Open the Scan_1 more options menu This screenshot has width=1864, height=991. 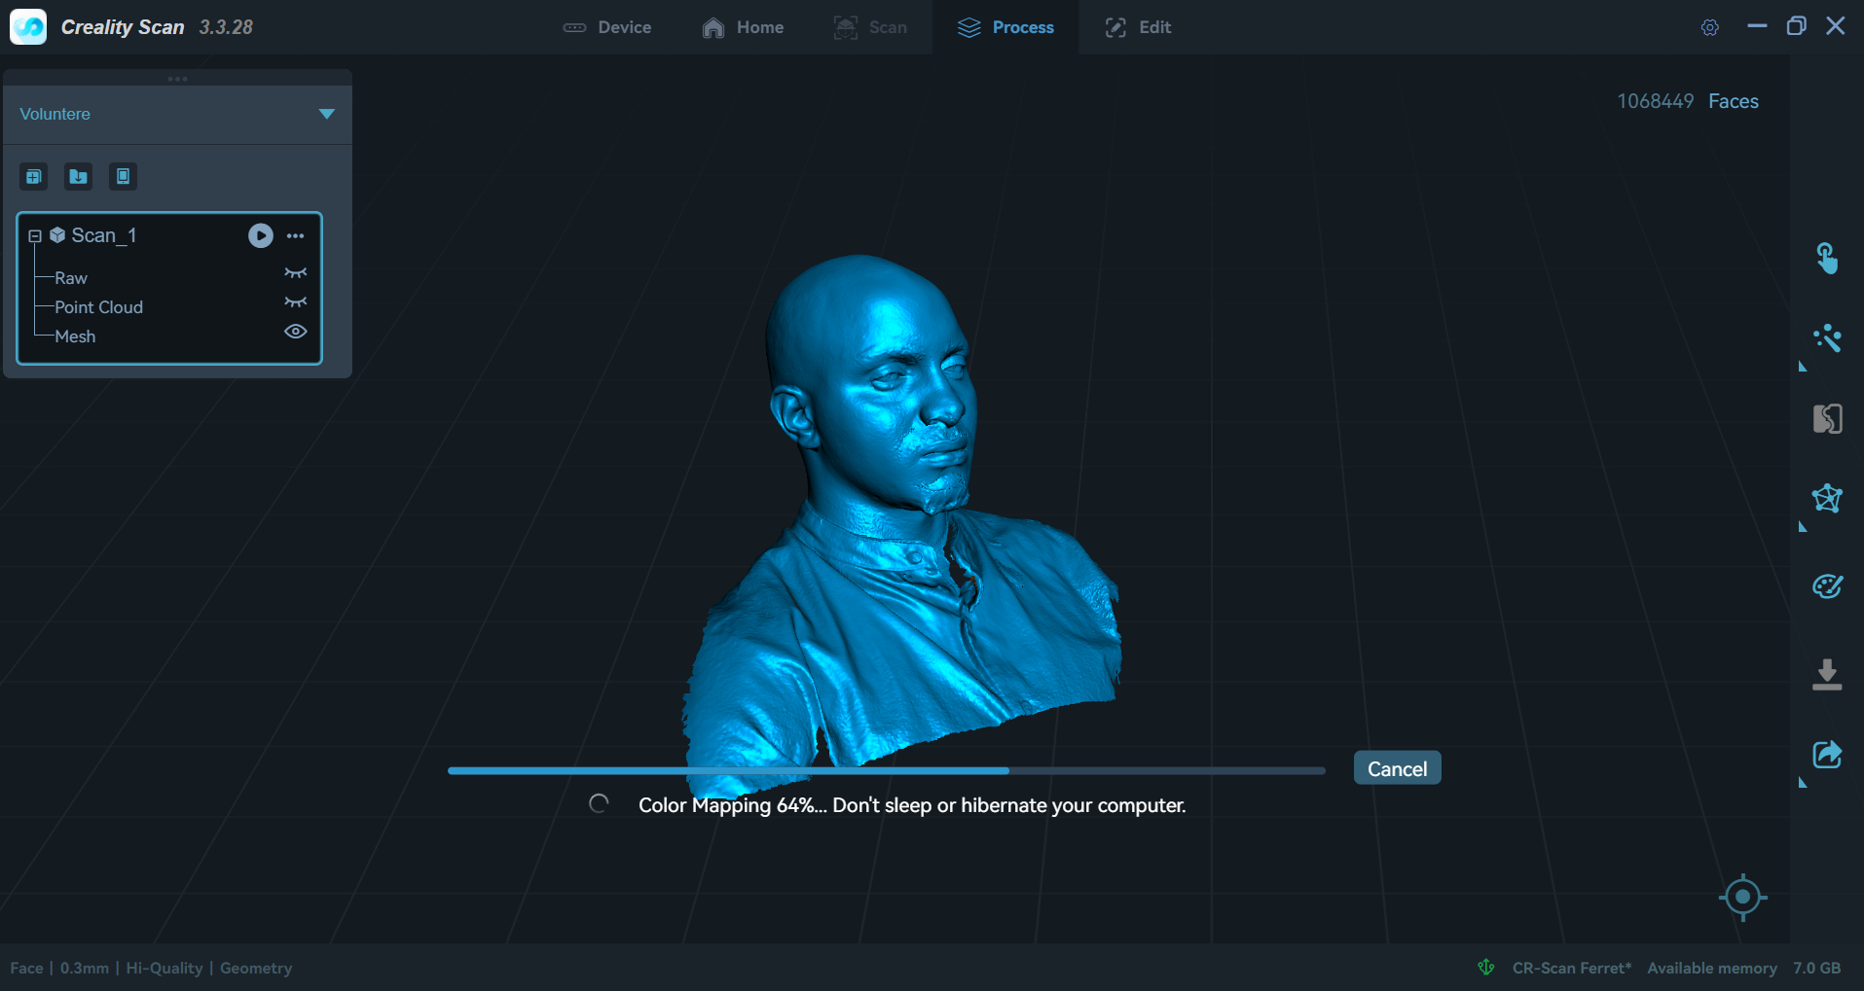(296, 235)
